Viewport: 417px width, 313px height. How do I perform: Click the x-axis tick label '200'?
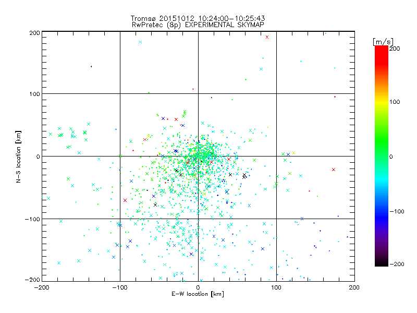click(x=354, y=287)
